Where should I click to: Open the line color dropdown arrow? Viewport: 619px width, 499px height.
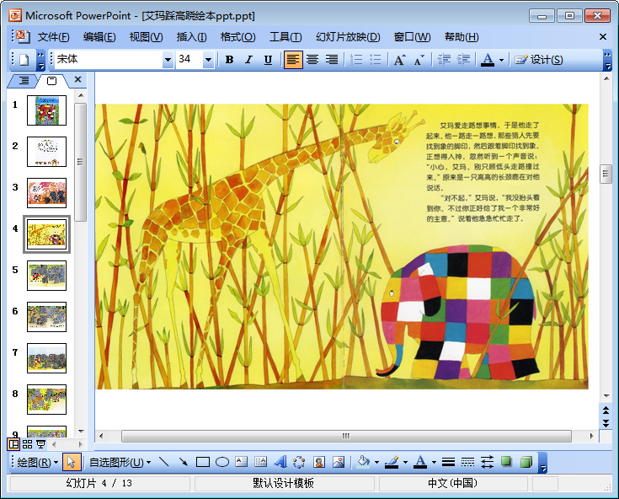405,462
